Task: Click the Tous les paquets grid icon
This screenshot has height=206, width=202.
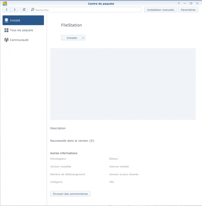Action: (x=6, y=30)
